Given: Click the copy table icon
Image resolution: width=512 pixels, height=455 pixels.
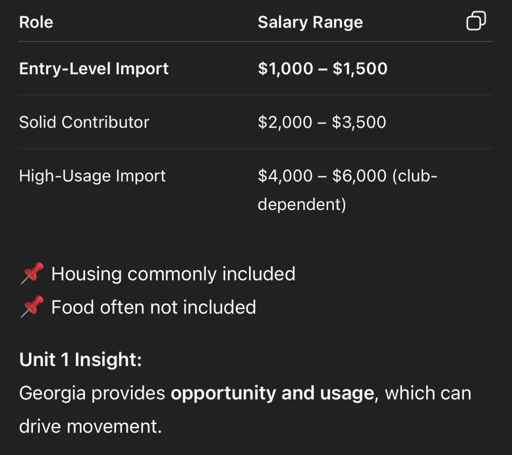Looking at the screenshot, I should click(x=475, y=21).
